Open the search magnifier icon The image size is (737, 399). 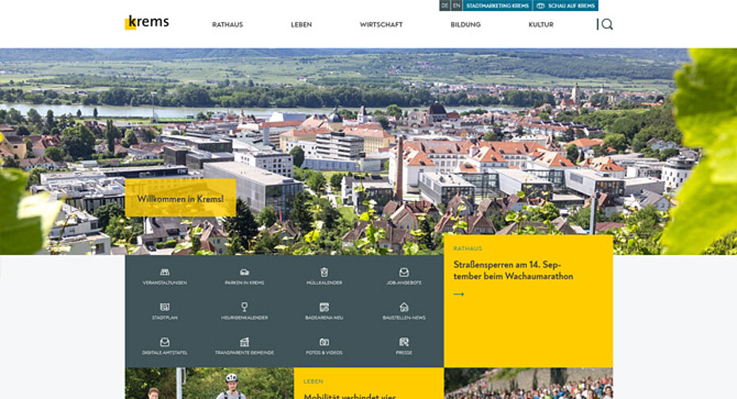607,25
